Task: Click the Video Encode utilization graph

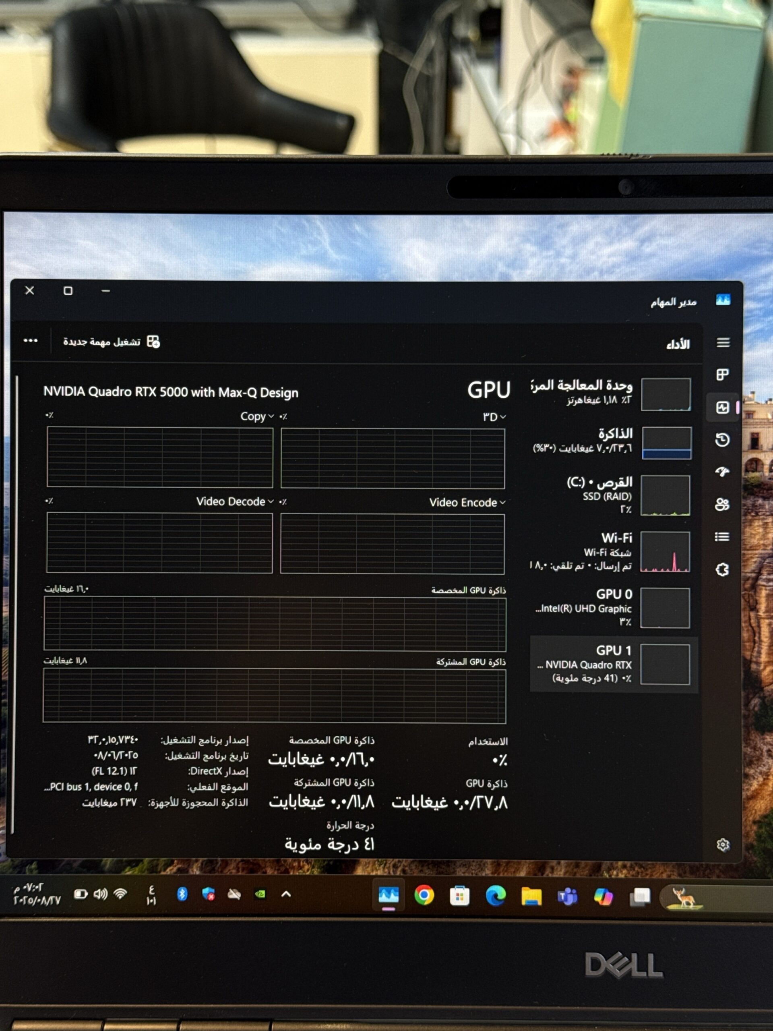Action: coord(392,544)
